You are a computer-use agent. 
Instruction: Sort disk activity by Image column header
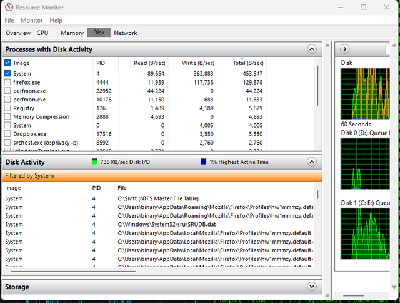pyautogui.click(x=46, y=188)
